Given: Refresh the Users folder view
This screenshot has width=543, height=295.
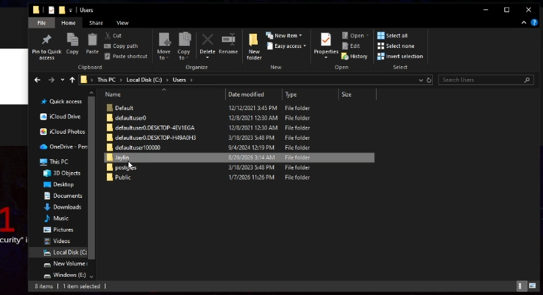Looking at the screenshot, I should click(429, 80).
